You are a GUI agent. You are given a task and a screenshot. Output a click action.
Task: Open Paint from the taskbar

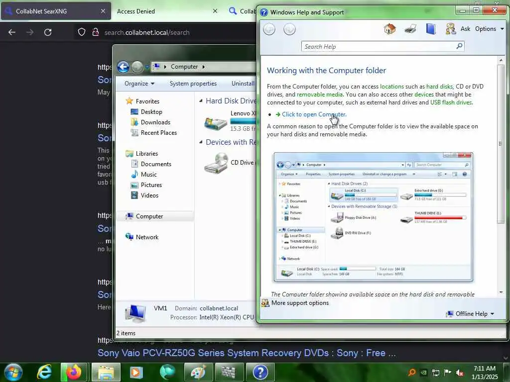tap(198, 372)
